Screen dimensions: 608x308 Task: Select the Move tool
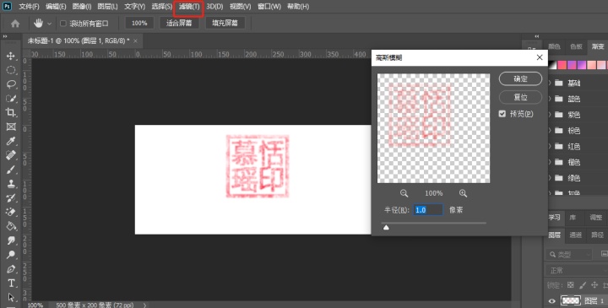[x=11, y=56]
